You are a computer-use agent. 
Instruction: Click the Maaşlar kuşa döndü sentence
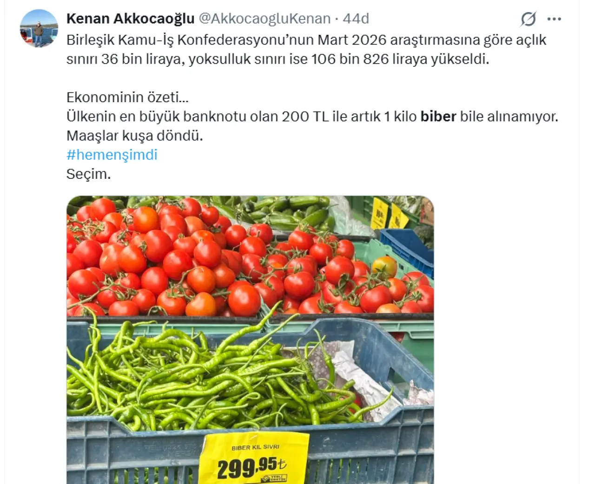135,136
